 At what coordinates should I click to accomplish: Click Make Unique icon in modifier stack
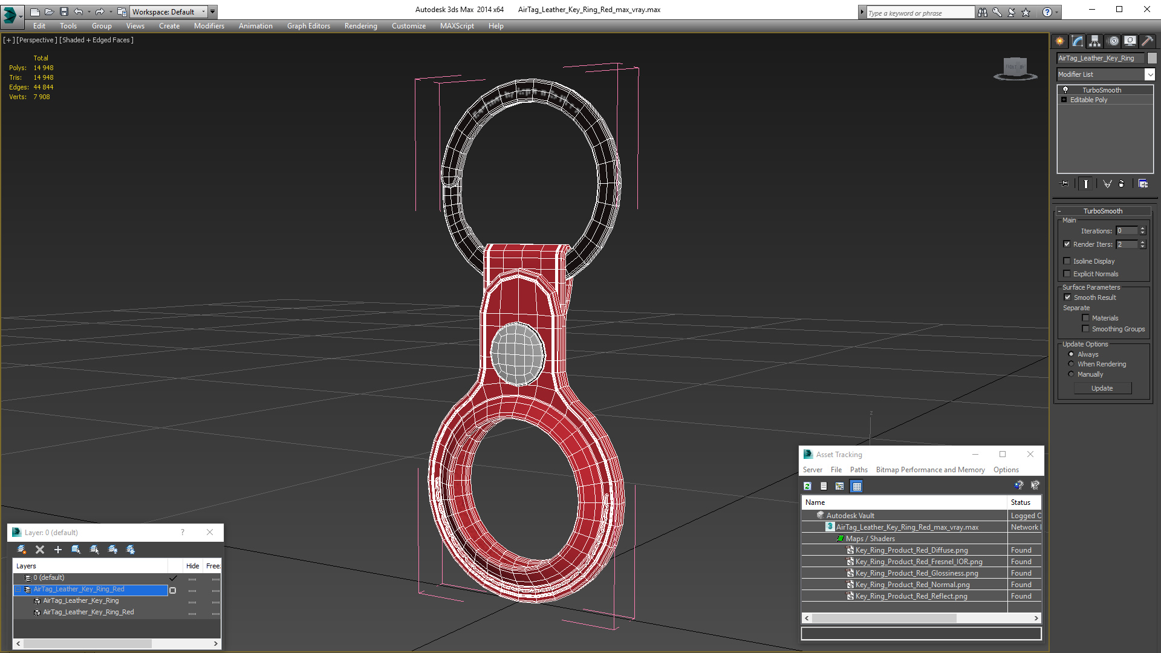(x=1107, y=184)
